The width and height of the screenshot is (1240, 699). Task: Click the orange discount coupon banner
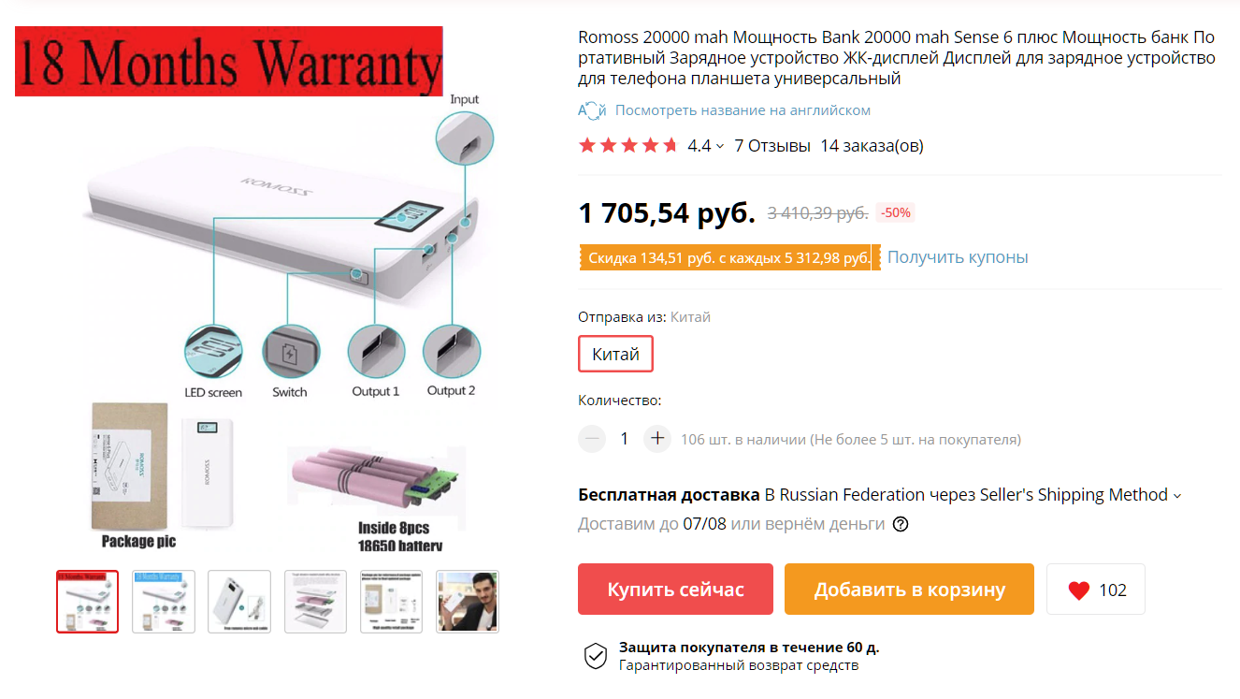(x=729, y=258)
